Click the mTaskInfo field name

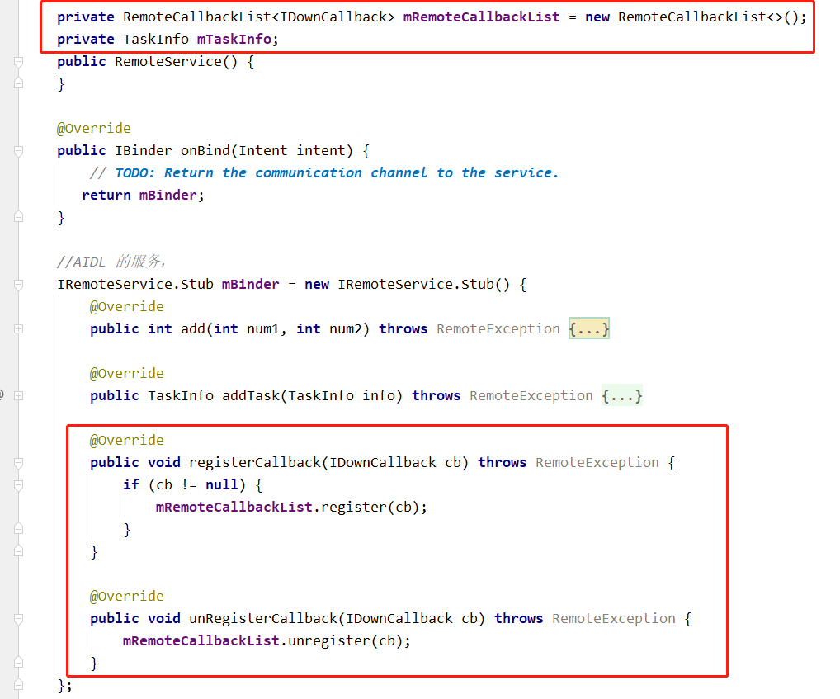tap(234, 39)
